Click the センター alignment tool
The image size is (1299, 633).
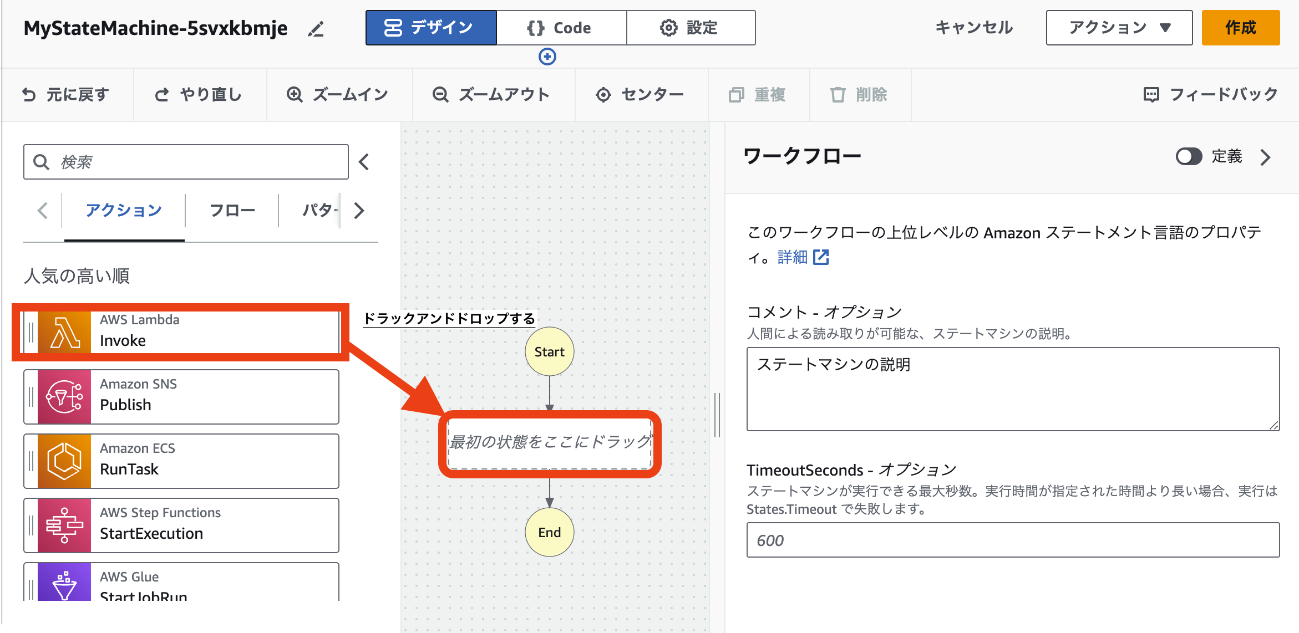click(641, 94)
